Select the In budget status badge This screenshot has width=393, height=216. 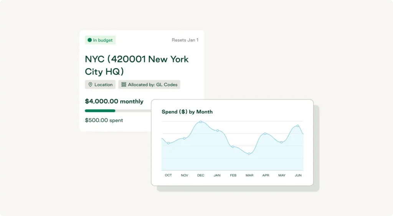pyautogui.click(x=100, y=40)
